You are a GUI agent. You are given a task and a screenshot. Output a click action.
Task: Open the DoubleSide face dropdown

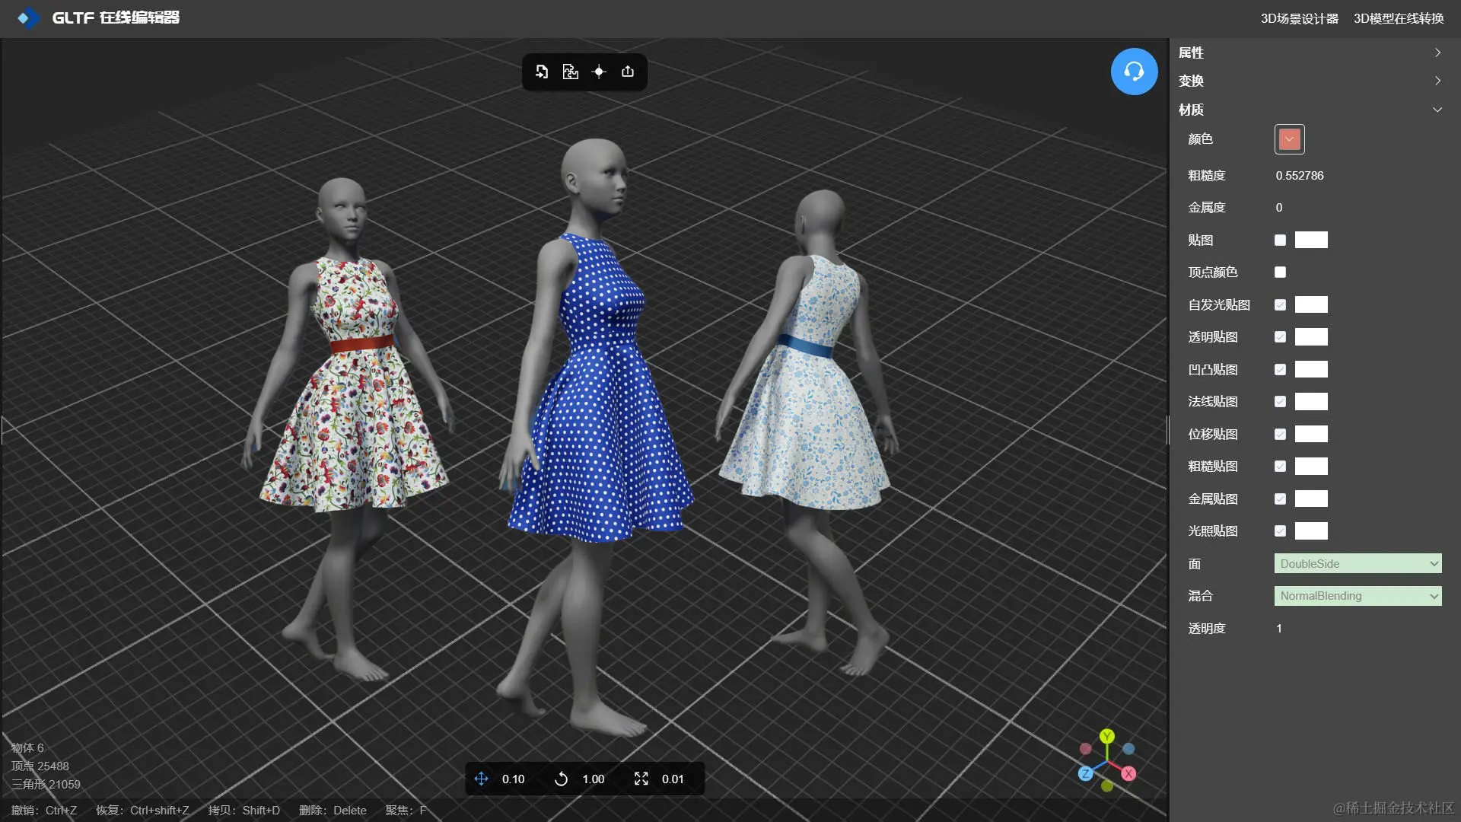pos(1358,564)
